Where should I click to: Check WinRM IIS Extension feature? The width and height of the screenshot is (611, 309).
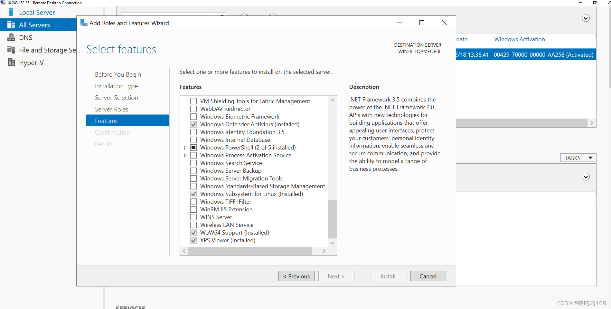pyautogui.click(x=193, y=209)
